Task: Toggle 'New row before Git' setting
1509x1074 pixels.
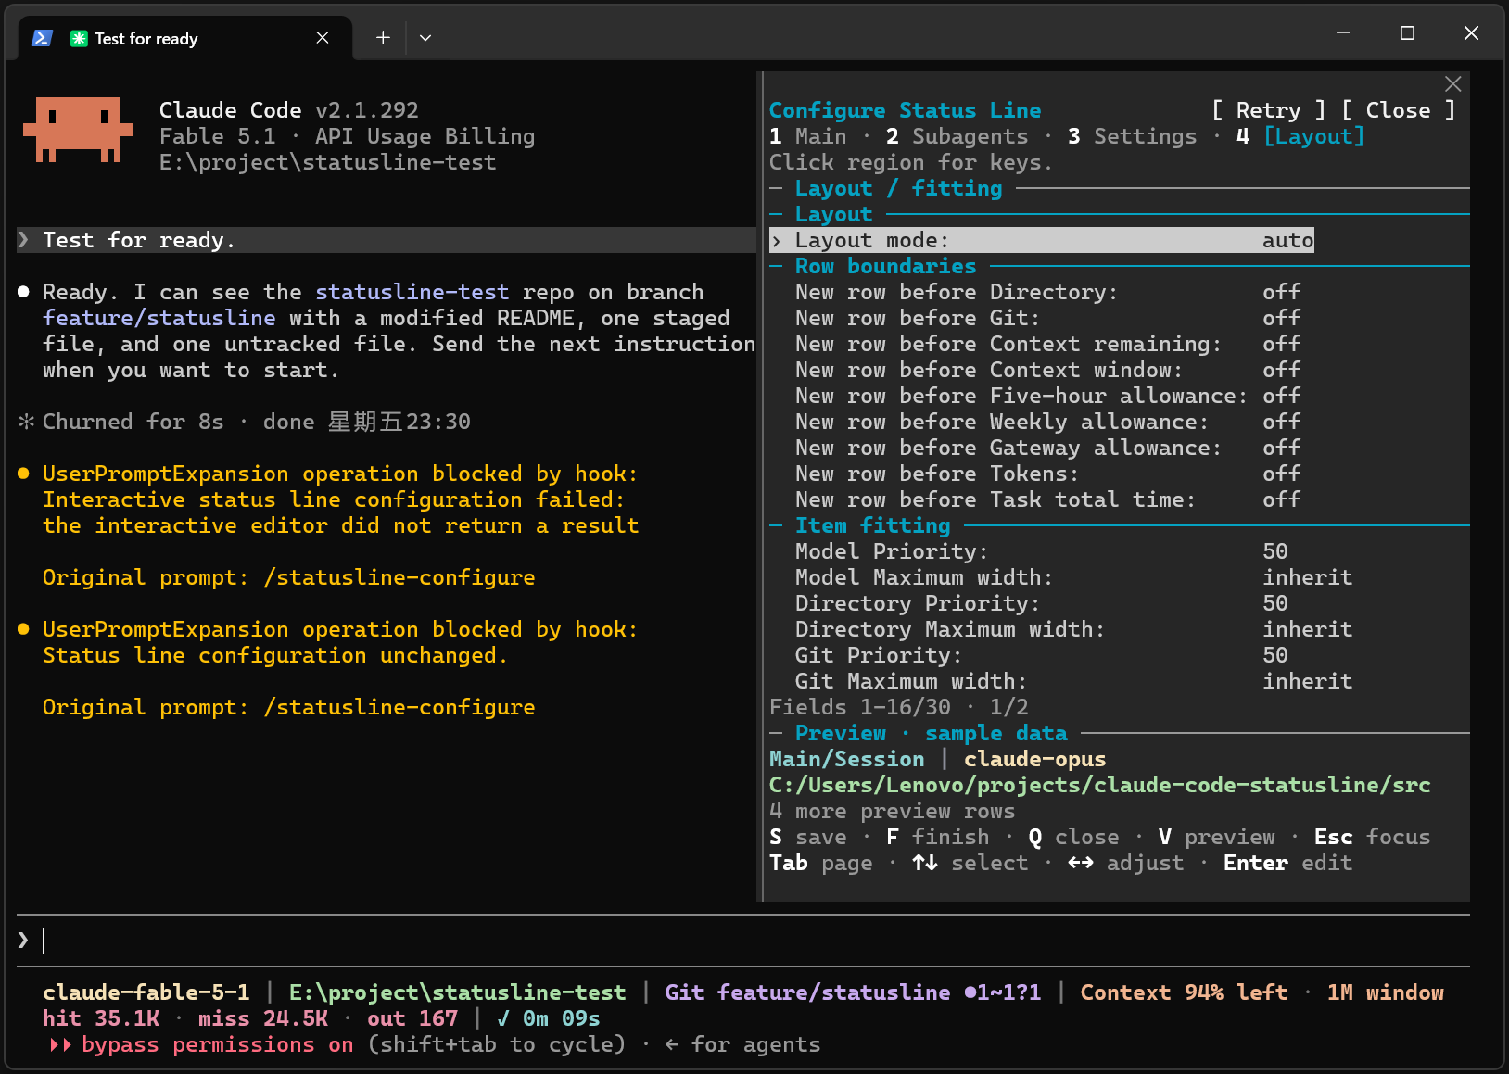Action: [1048, 318]
